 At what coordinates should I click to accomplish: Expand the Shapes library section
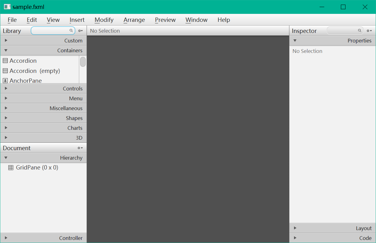[x=43, y=118]
